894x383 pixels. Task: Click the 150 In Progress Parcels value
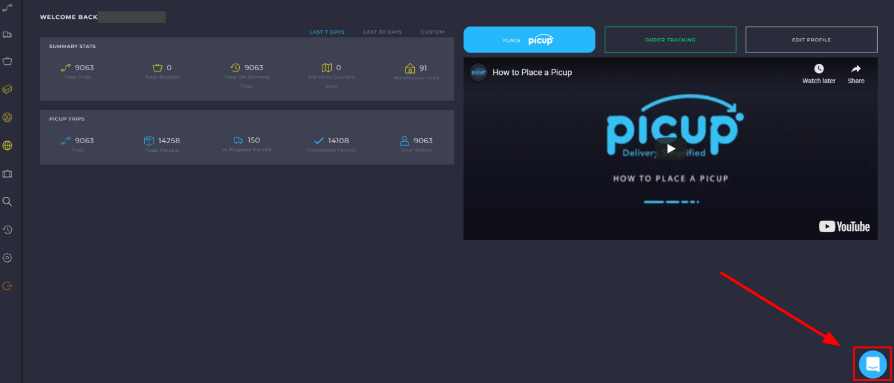tap(254, 140)
